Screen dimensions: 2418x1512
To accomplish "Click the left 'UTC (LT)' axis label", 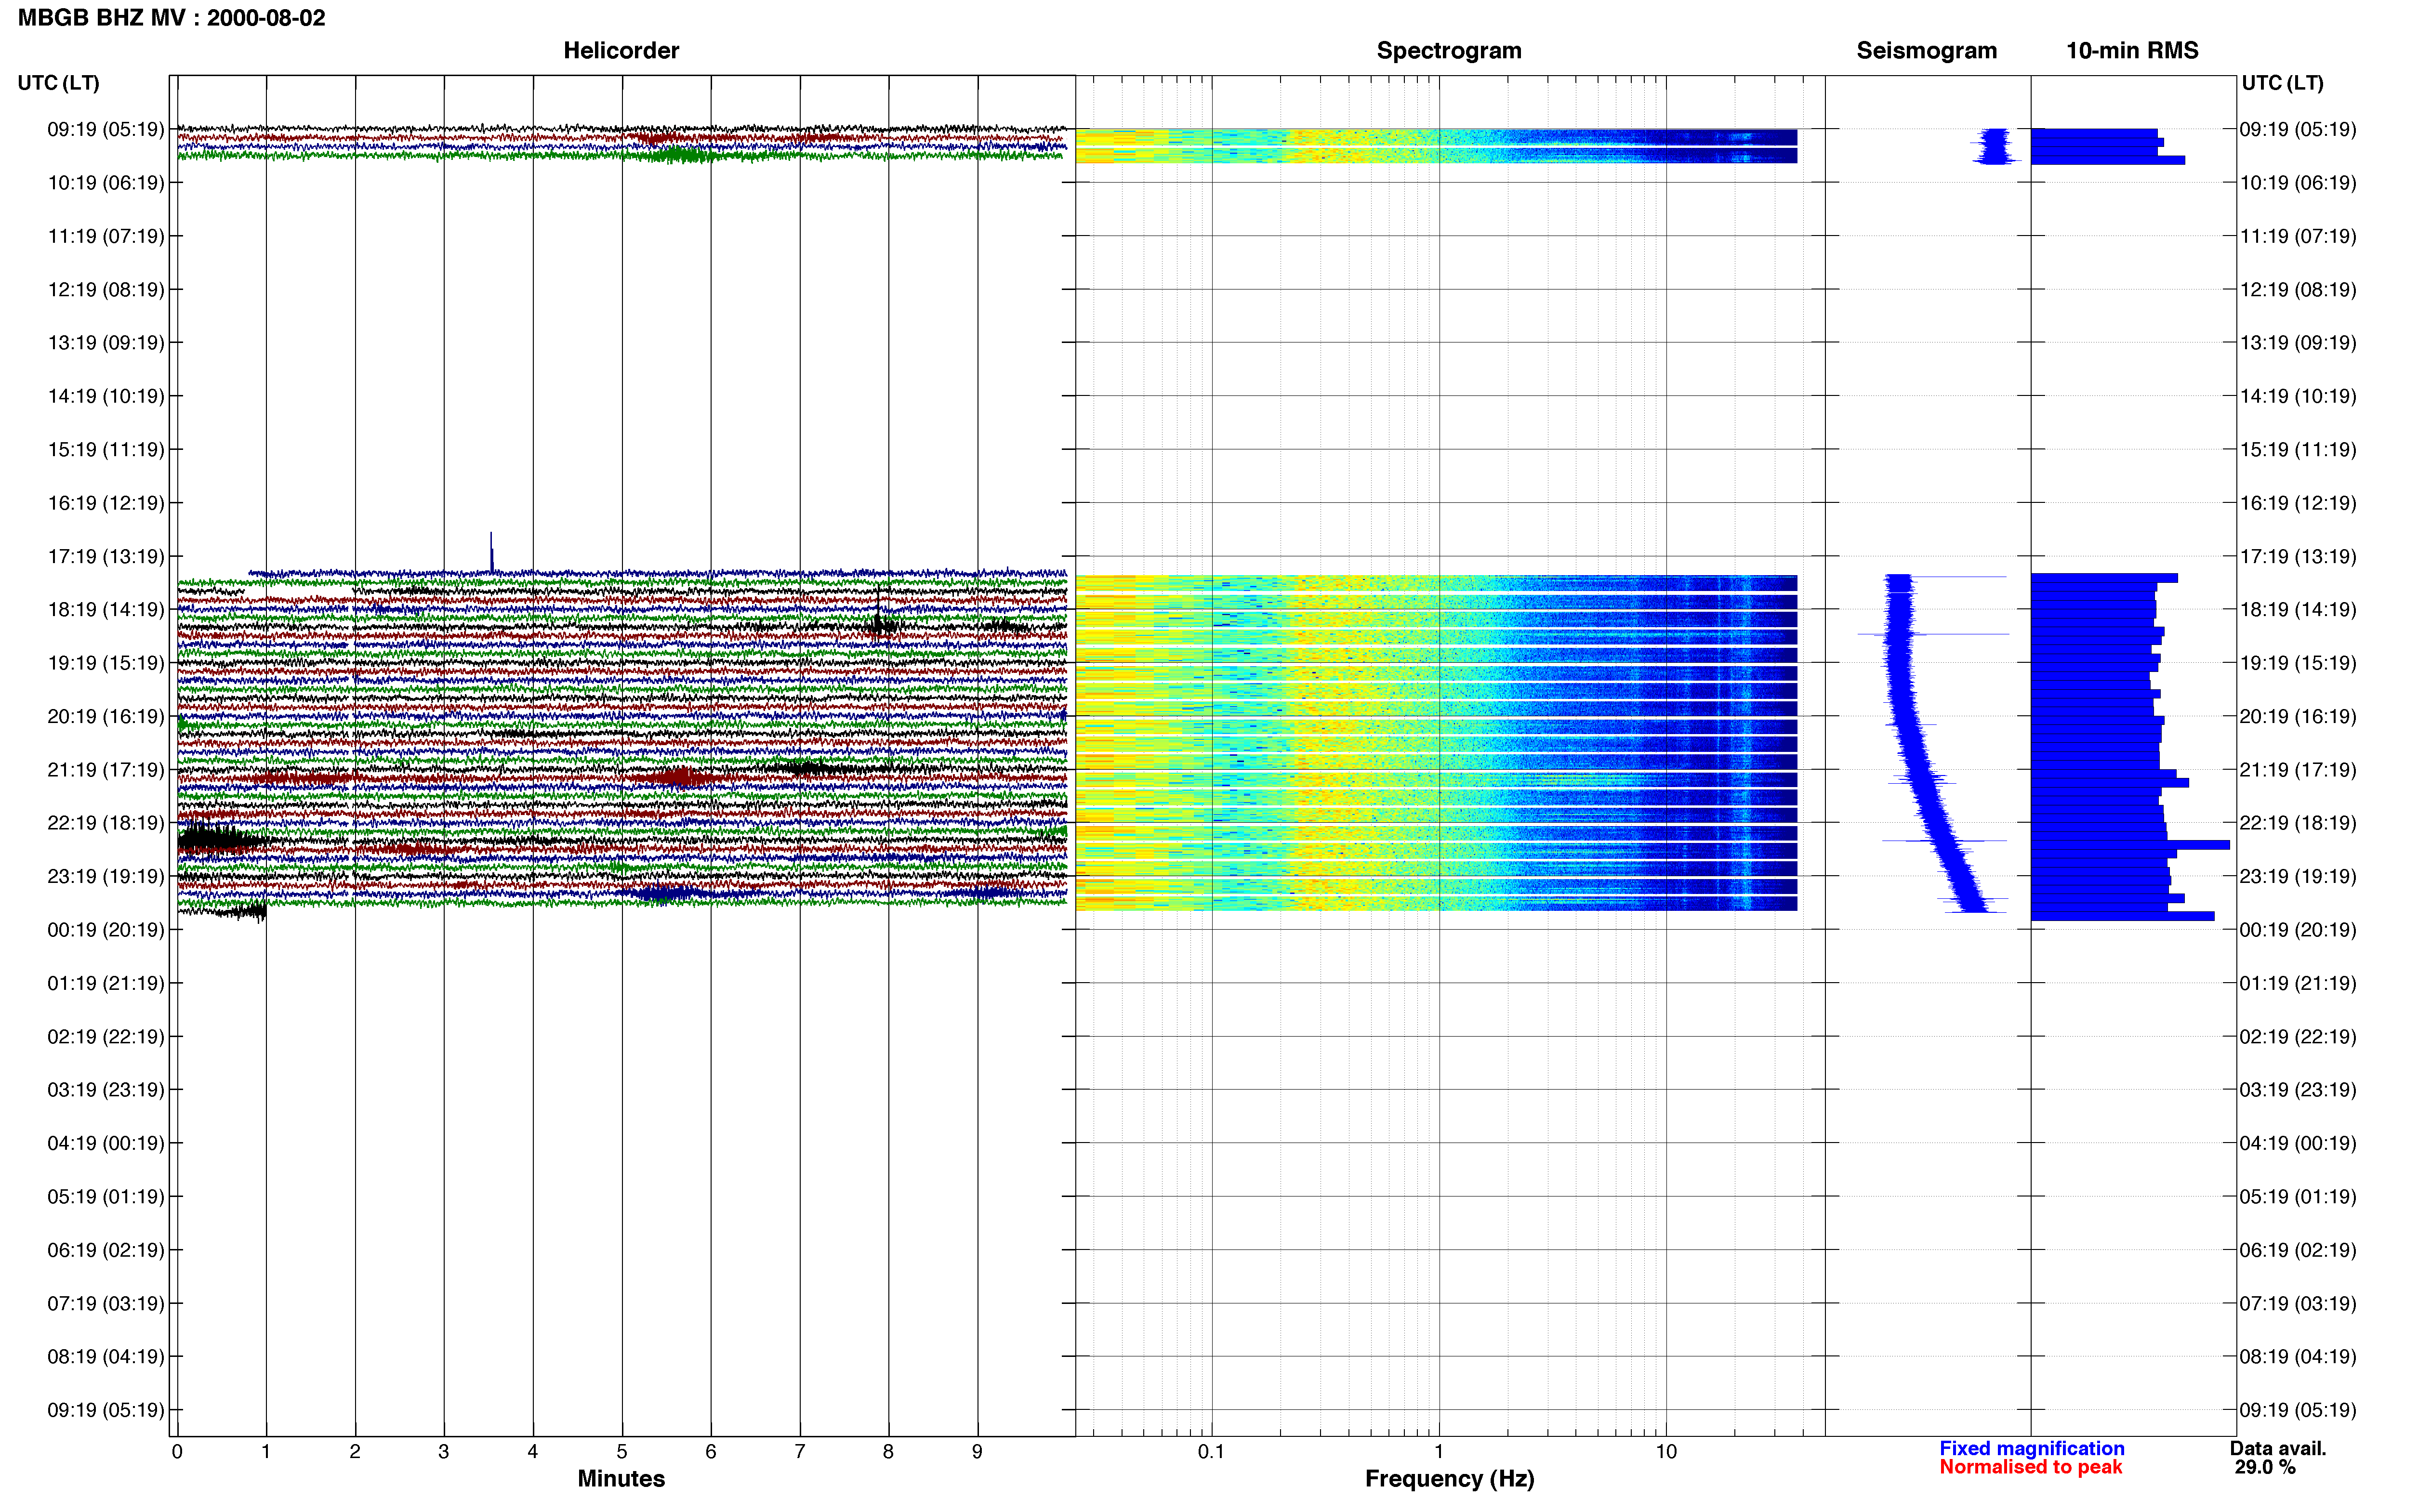I will (x=59, y=83).
